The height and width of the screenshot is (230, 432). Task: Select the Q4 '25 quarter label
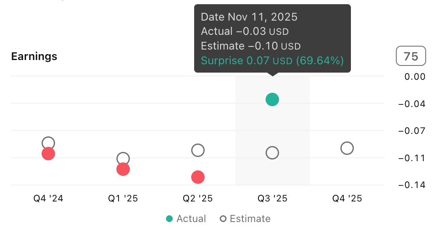click(x=347, y=199)
